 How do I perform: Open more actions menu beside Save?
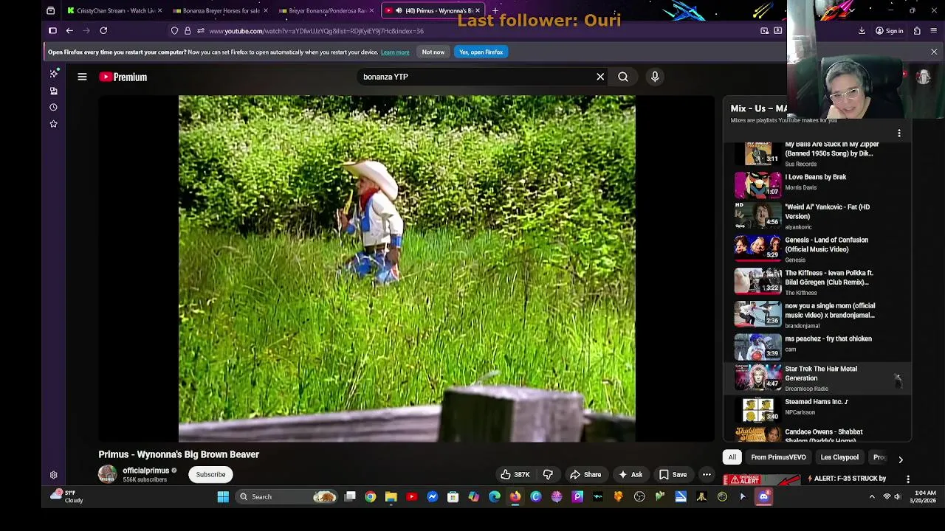[x=707, y=475]
